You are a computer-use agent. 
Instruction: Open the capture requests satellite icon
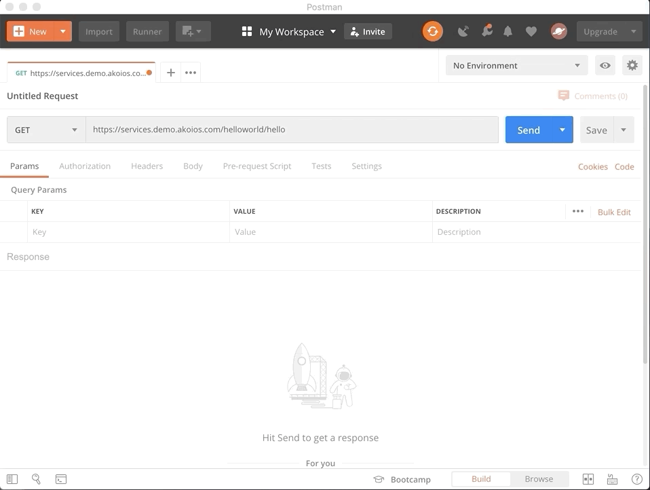[463, 31]
